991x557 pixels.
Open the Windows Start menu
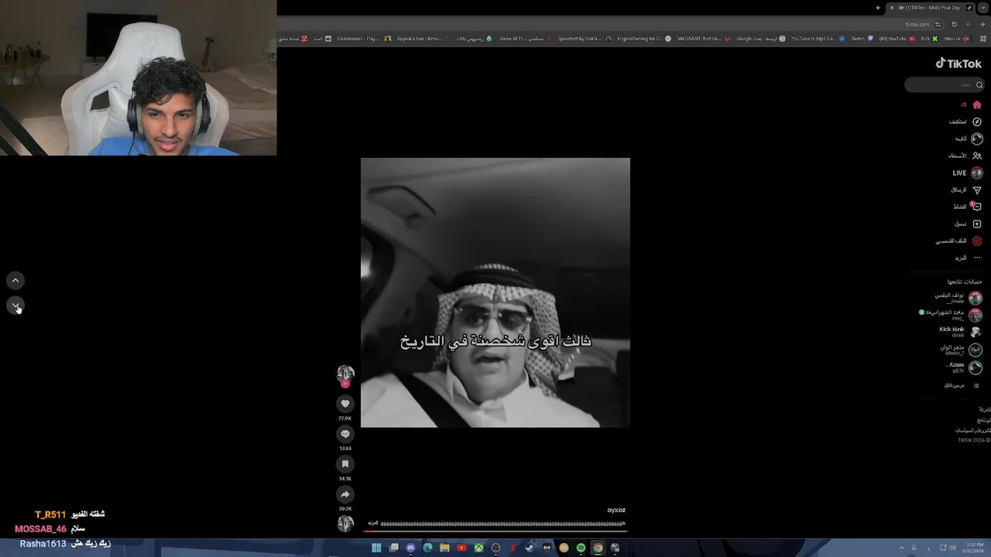(376, 548)
